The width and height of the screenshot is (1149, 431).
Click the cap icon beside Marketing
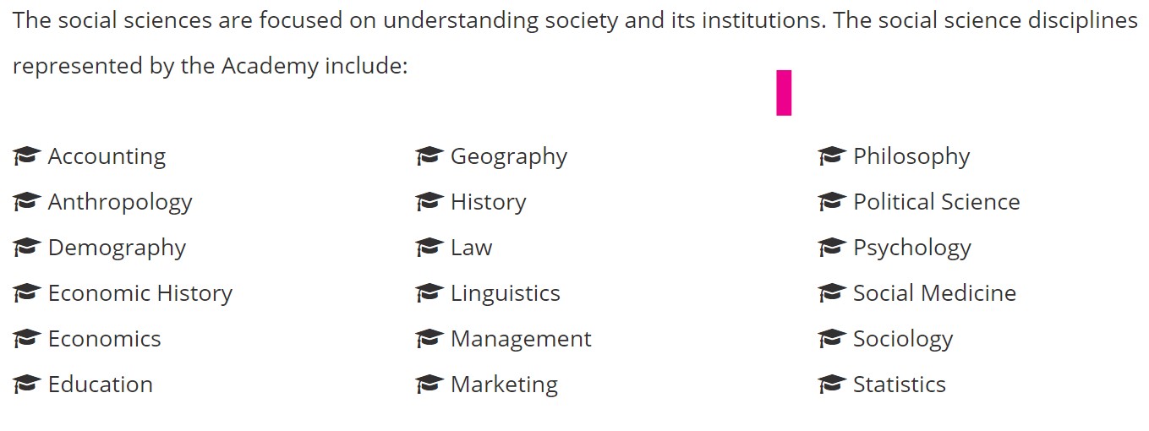click(x=430, y=385)
